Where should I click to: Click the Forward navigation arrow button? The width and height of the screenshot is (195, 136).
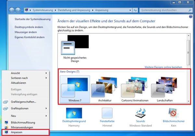(18, 10)
